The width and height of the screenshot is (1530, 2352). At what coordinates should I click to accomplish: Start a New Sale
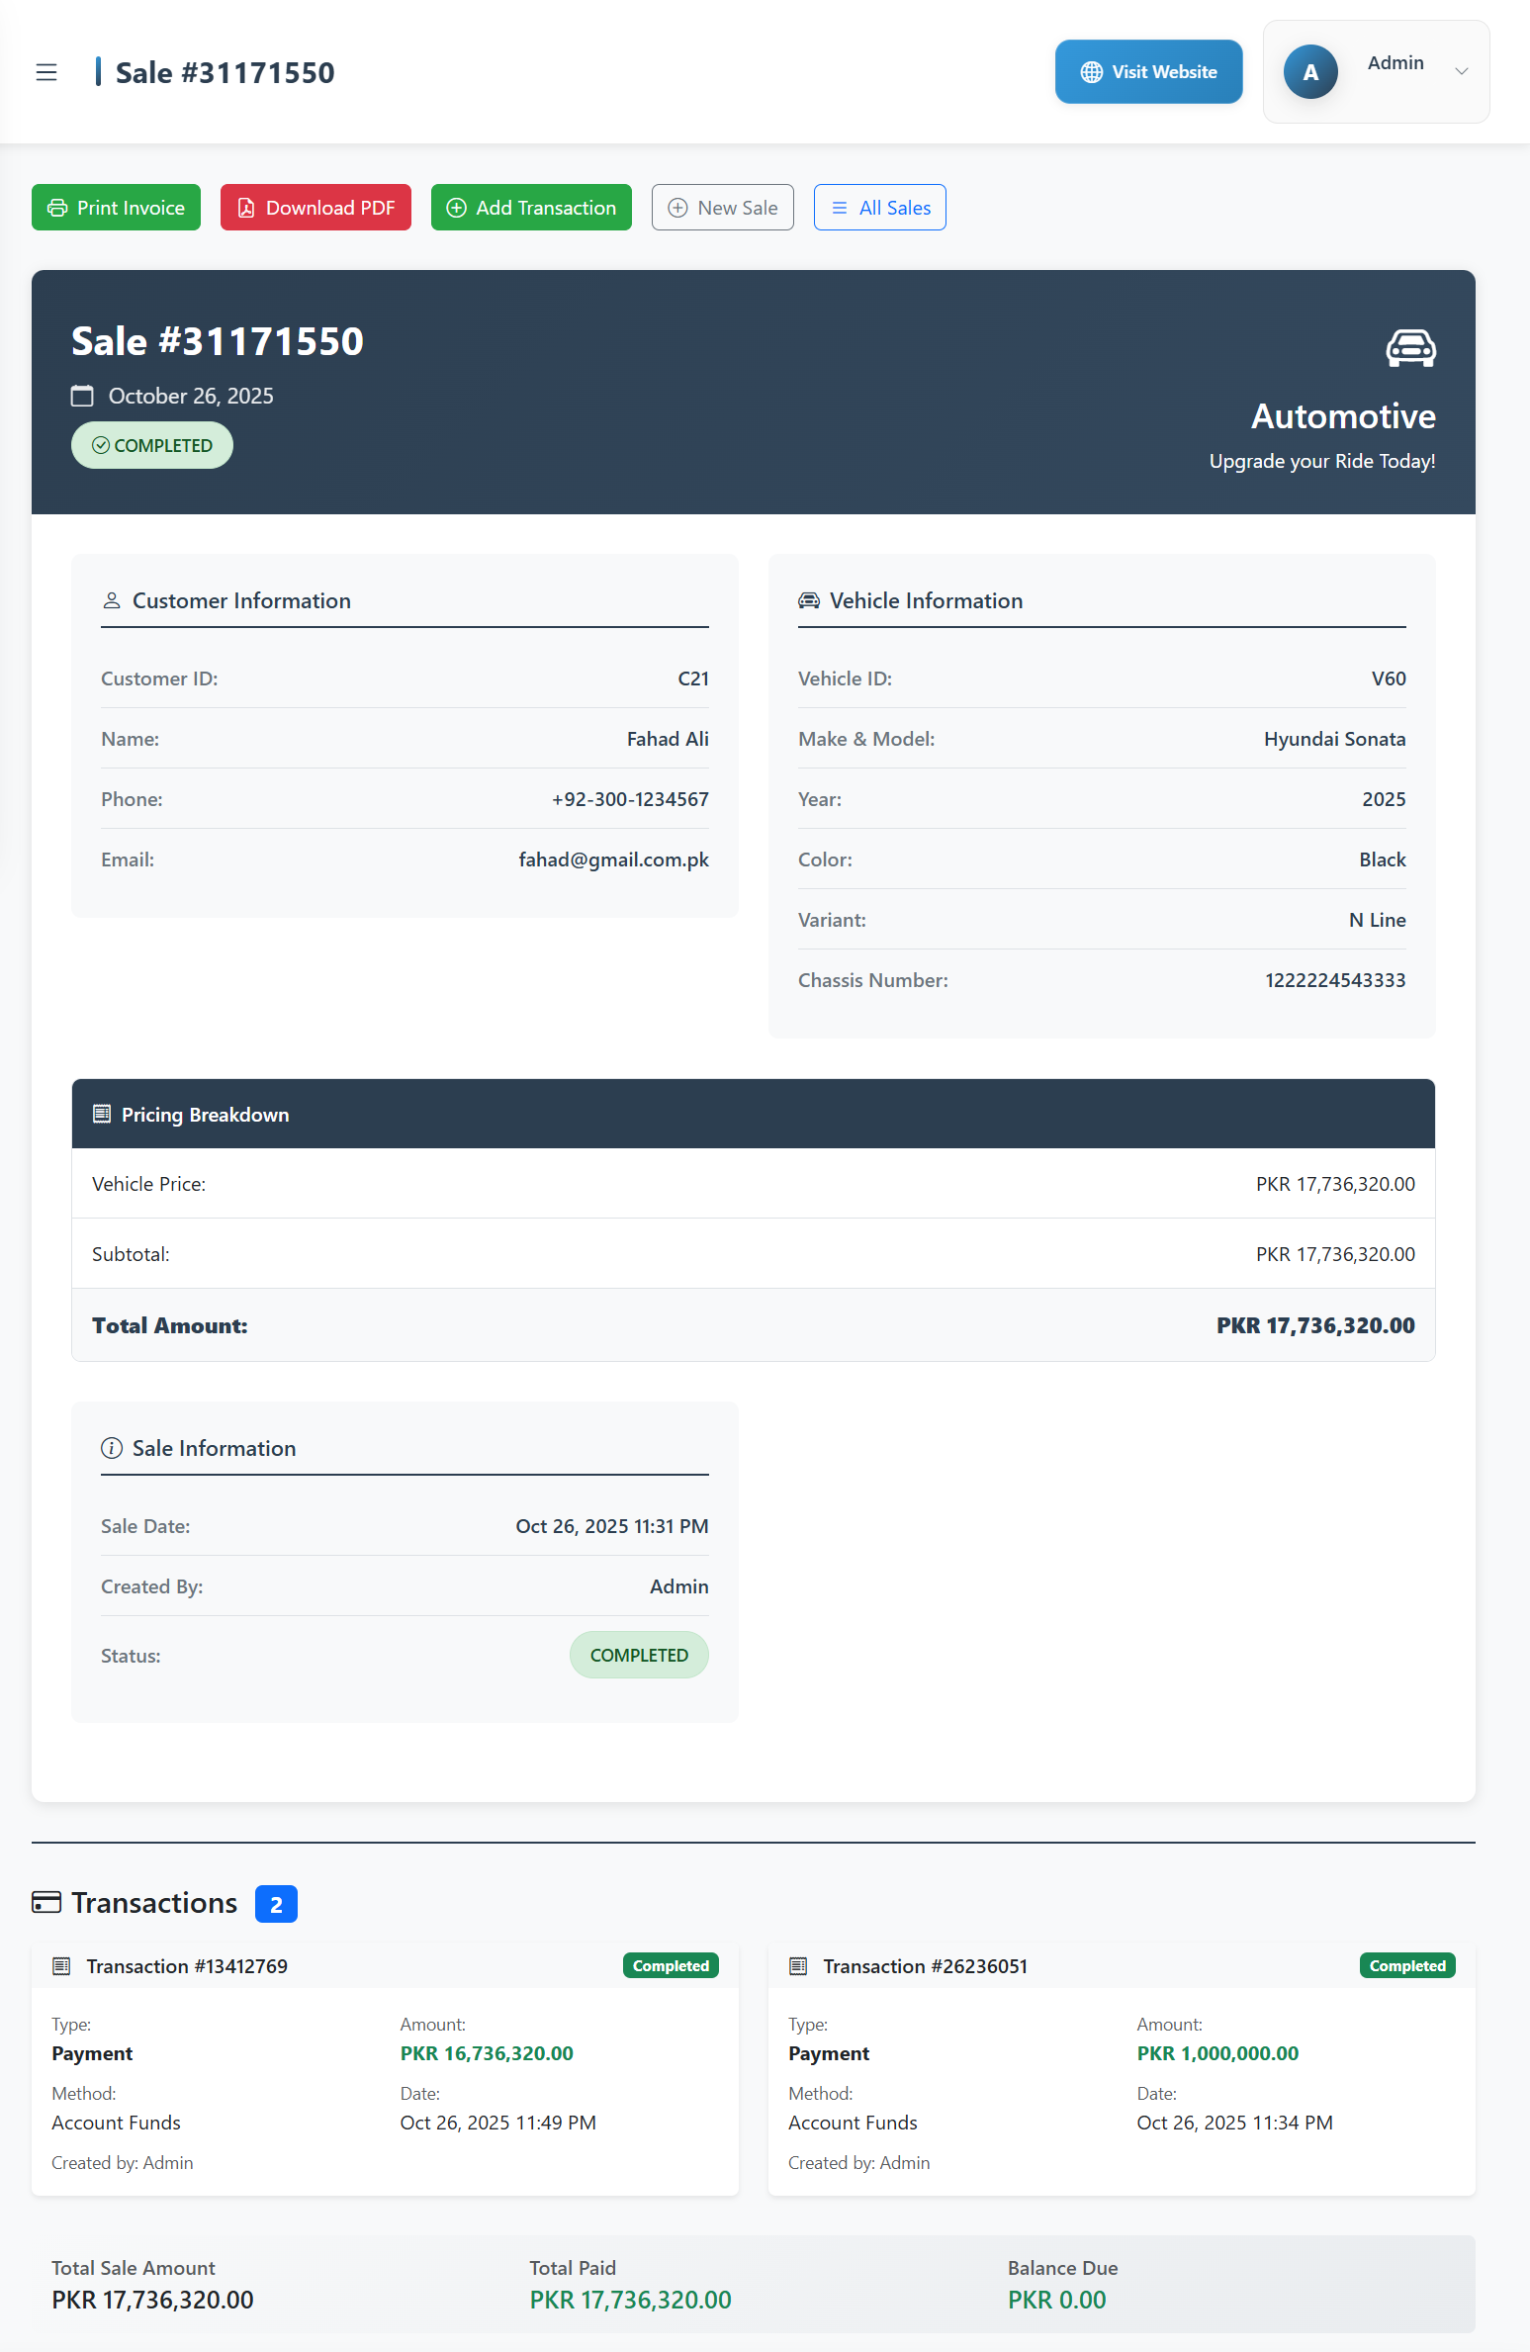point(722,208)
